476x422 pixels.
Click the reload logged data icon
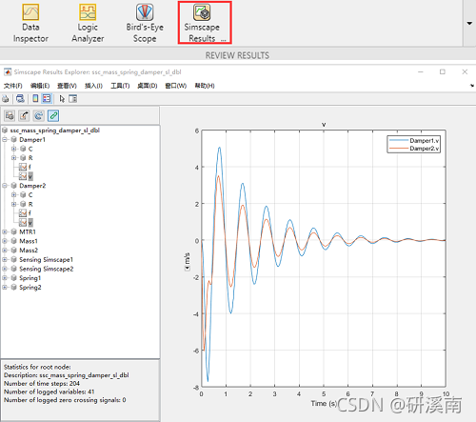point(39,116)
